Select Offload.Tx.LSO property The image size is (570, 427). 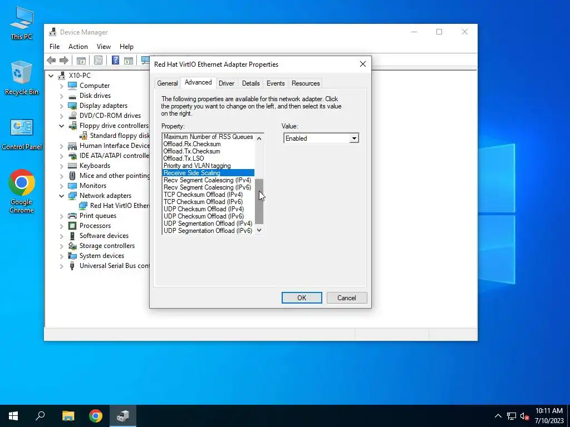tap(208, 158)
